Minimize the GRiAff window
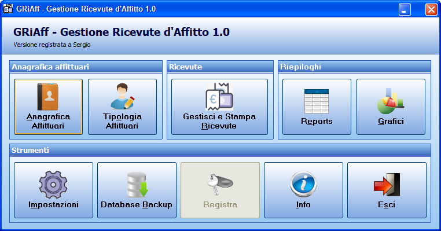The height and width of the screenshot is (231, 441). (405, 9)
